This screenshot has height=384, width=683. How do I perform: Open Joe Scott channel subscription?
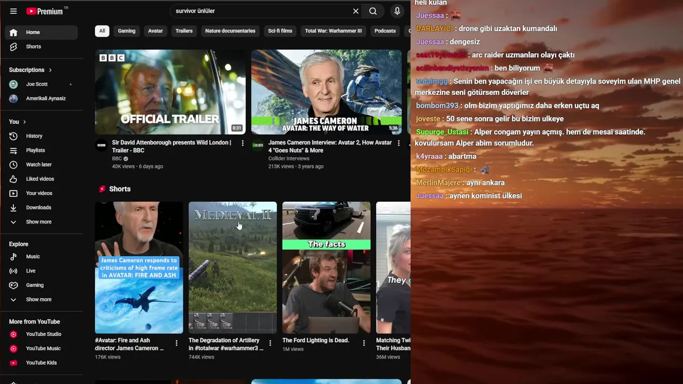tap(41, 84)
